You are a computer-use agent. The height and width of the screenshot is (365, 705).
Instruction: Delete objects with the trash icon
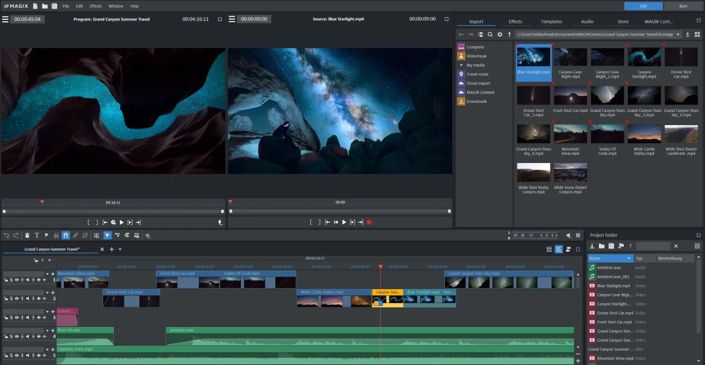point(28,235)
